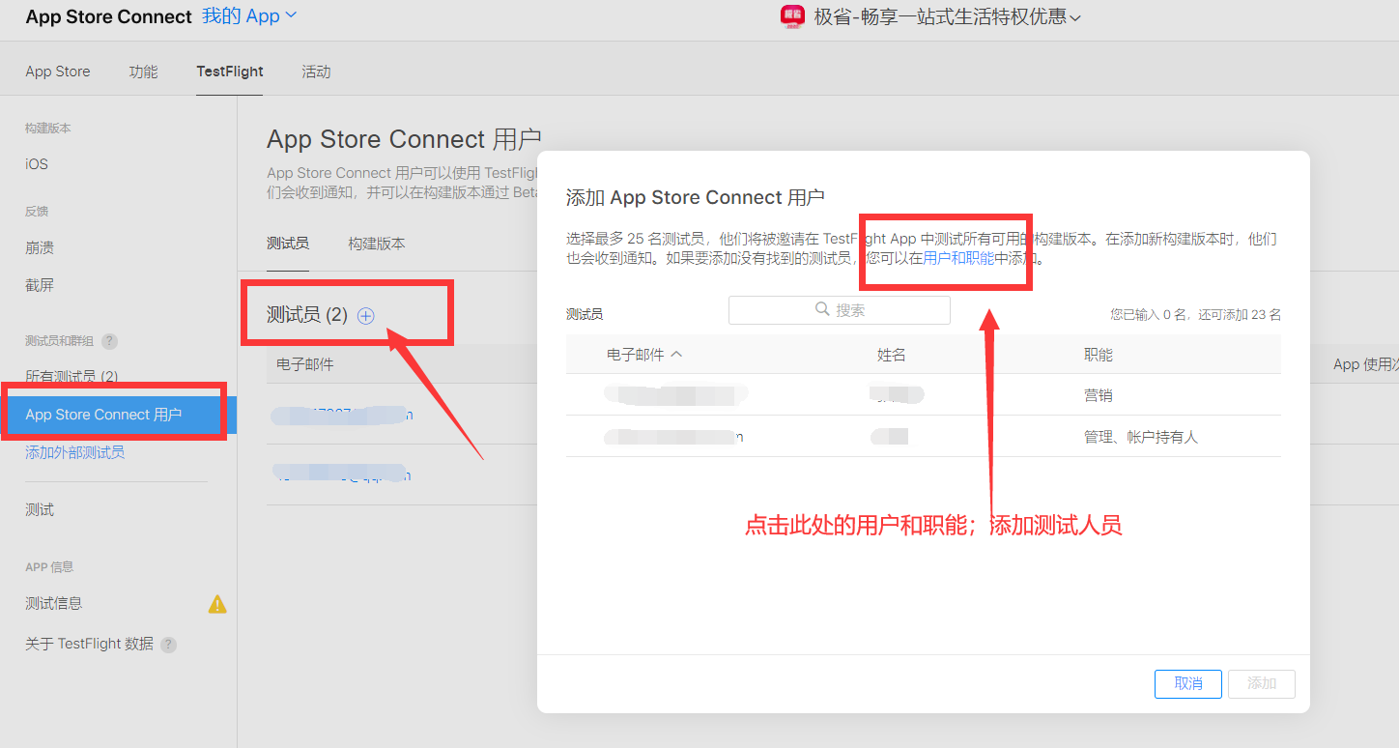Select the tester row with role 营销
The width and height of the screenshot is (1399, 748).
click(x=924, y=395)
